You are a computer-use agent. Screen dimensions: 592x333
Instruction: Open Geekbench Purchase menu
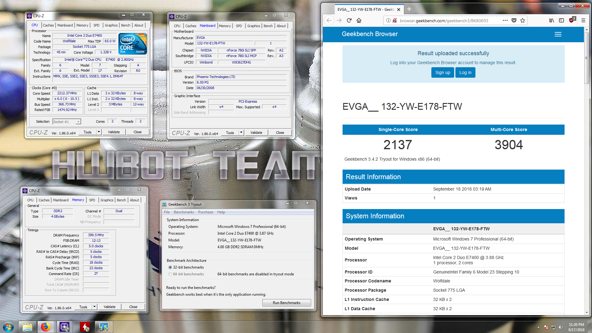pyautogui.click(x=206, y=212)
